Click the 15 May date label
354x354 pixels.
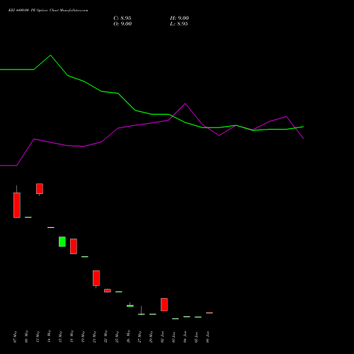61,337
